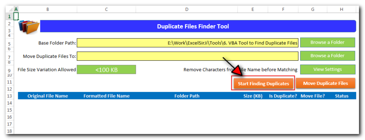Select row 1 header
The height and width of the screenshot is (140, 365).
click(10, 16)
